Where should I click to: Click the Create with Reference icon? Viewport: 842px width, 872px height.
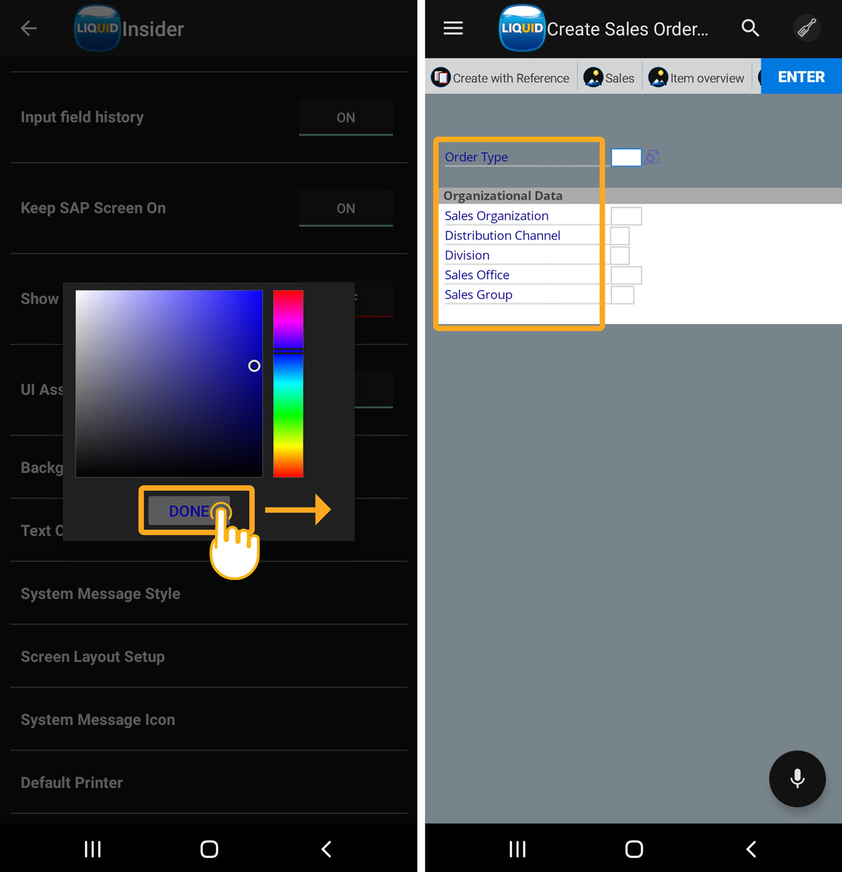441,77
